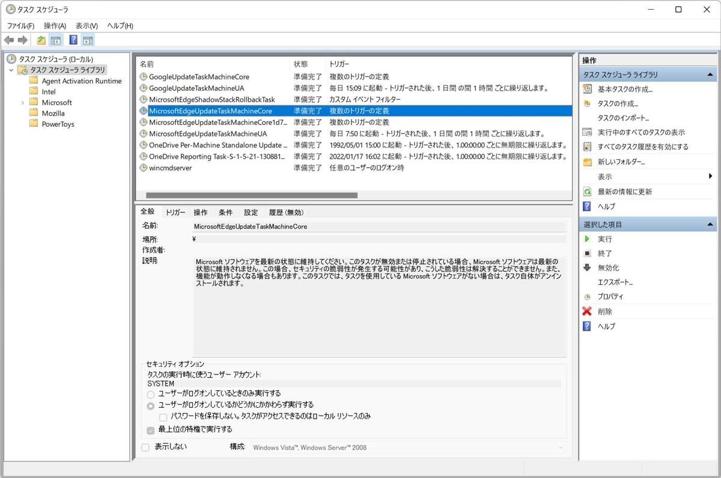Toggle 最上位の特権で実行する checkbox
Viewport: 721px width, 478px height.
tap(151, 429)
